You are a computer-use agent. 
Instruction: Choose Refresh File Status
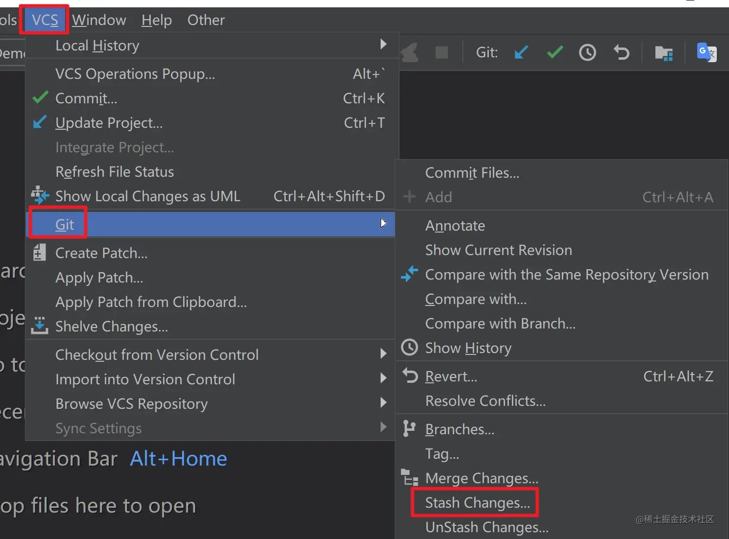[x=210, y=171]
